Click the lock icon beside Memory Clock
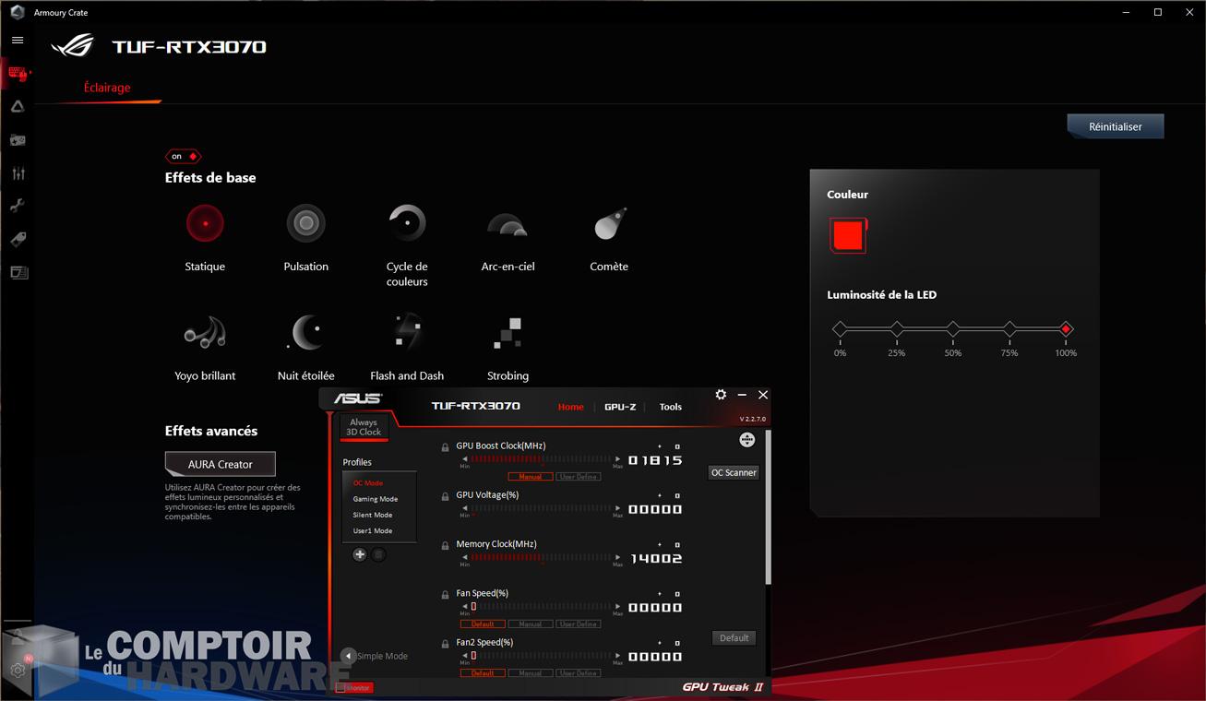1206x701 pixels. [445, 543]
